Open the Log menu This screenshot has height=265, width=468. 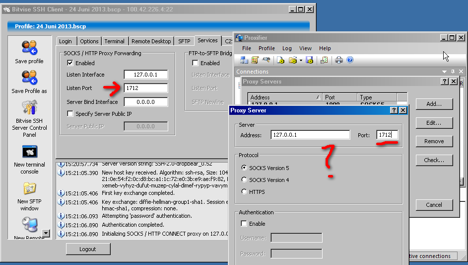point(287,48)
